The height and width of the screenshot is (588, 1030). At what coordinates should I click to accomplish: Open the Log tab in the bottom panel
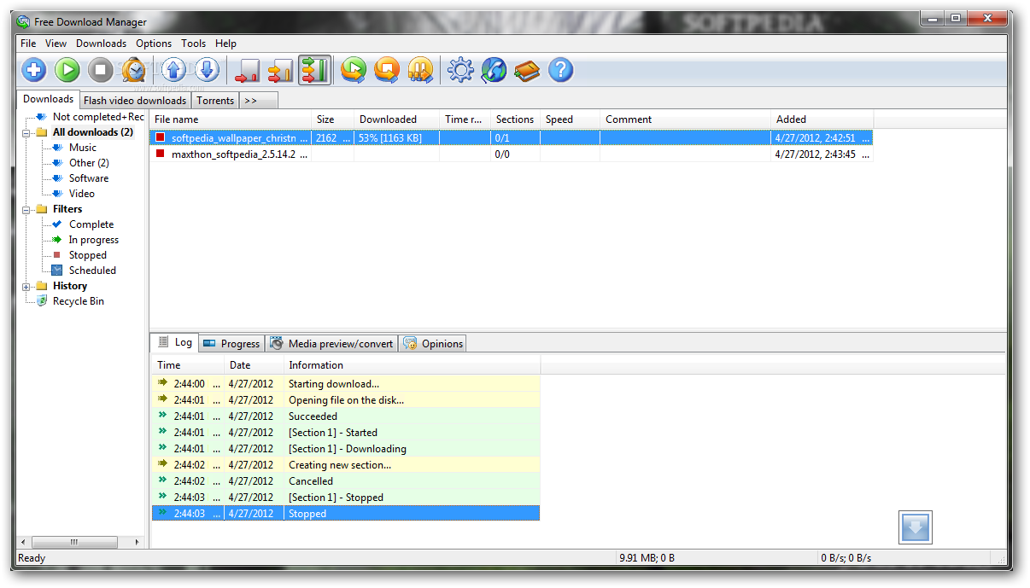tap(175, 342)
